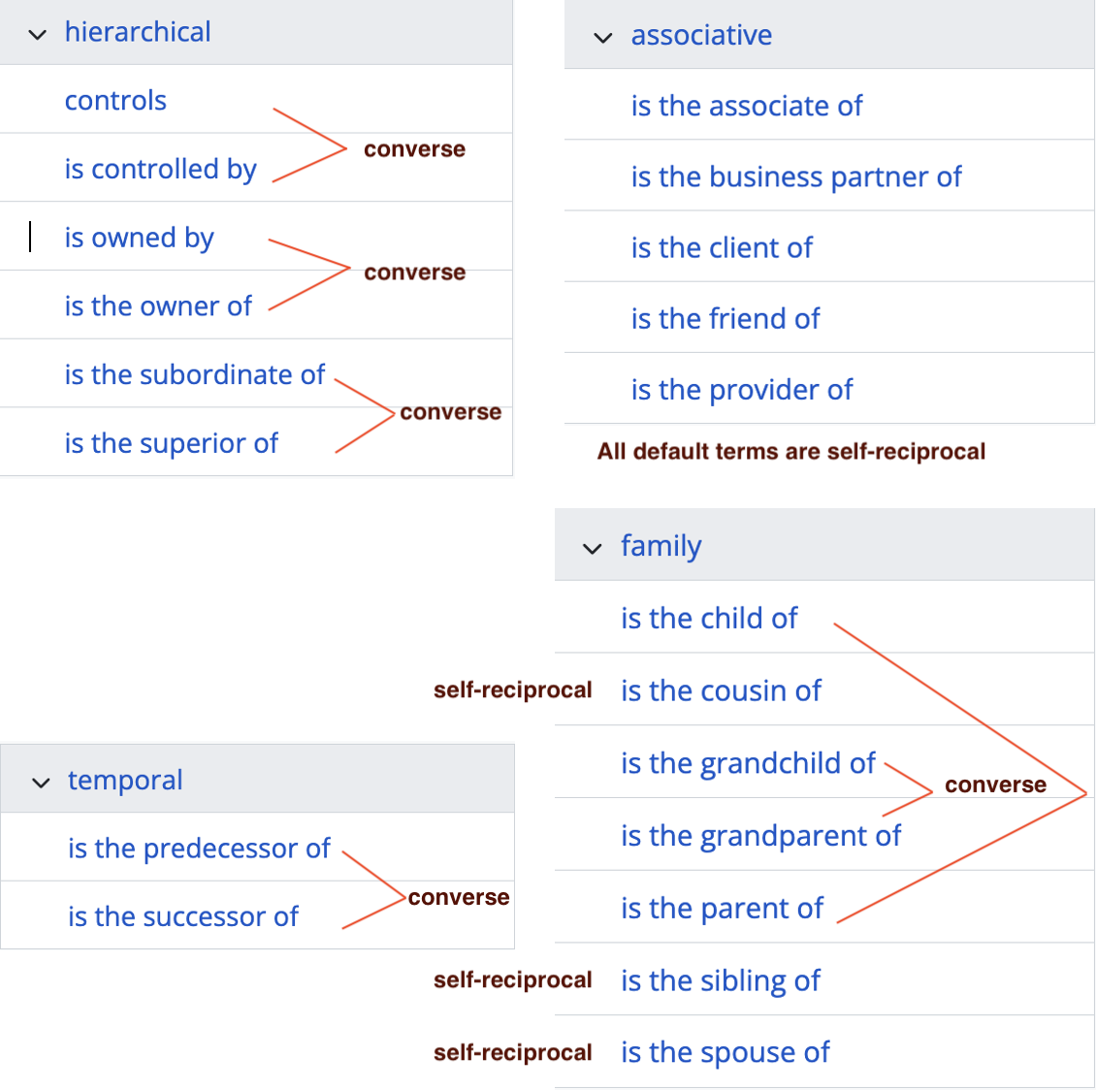Open 'is the grandchild of' term
Screen dimensions: 1096x1090
click(x=748, y=764)
